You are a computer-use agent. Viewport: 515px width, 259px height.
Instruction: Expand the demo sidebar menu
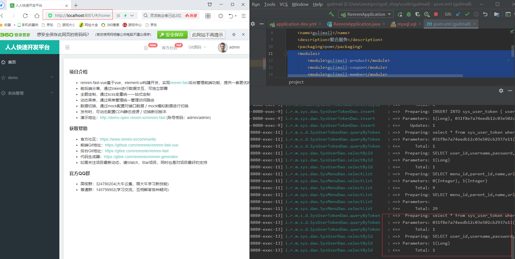pyautogui.click(x=30, y=78)
